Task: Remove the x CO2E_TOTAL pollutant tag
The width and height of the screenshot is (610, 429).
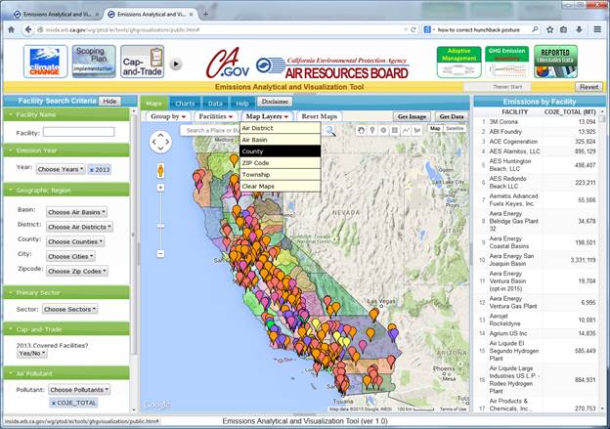Action: click(x=73, y=403)
